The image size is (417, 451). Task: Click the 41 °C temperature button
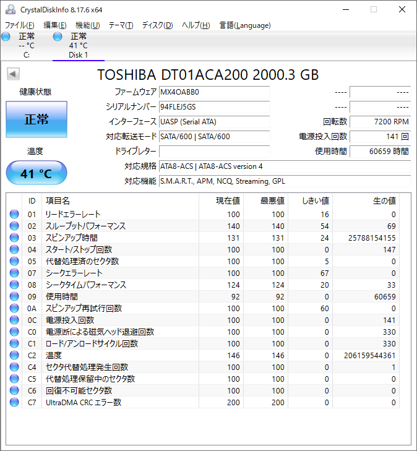pos(37,173)
